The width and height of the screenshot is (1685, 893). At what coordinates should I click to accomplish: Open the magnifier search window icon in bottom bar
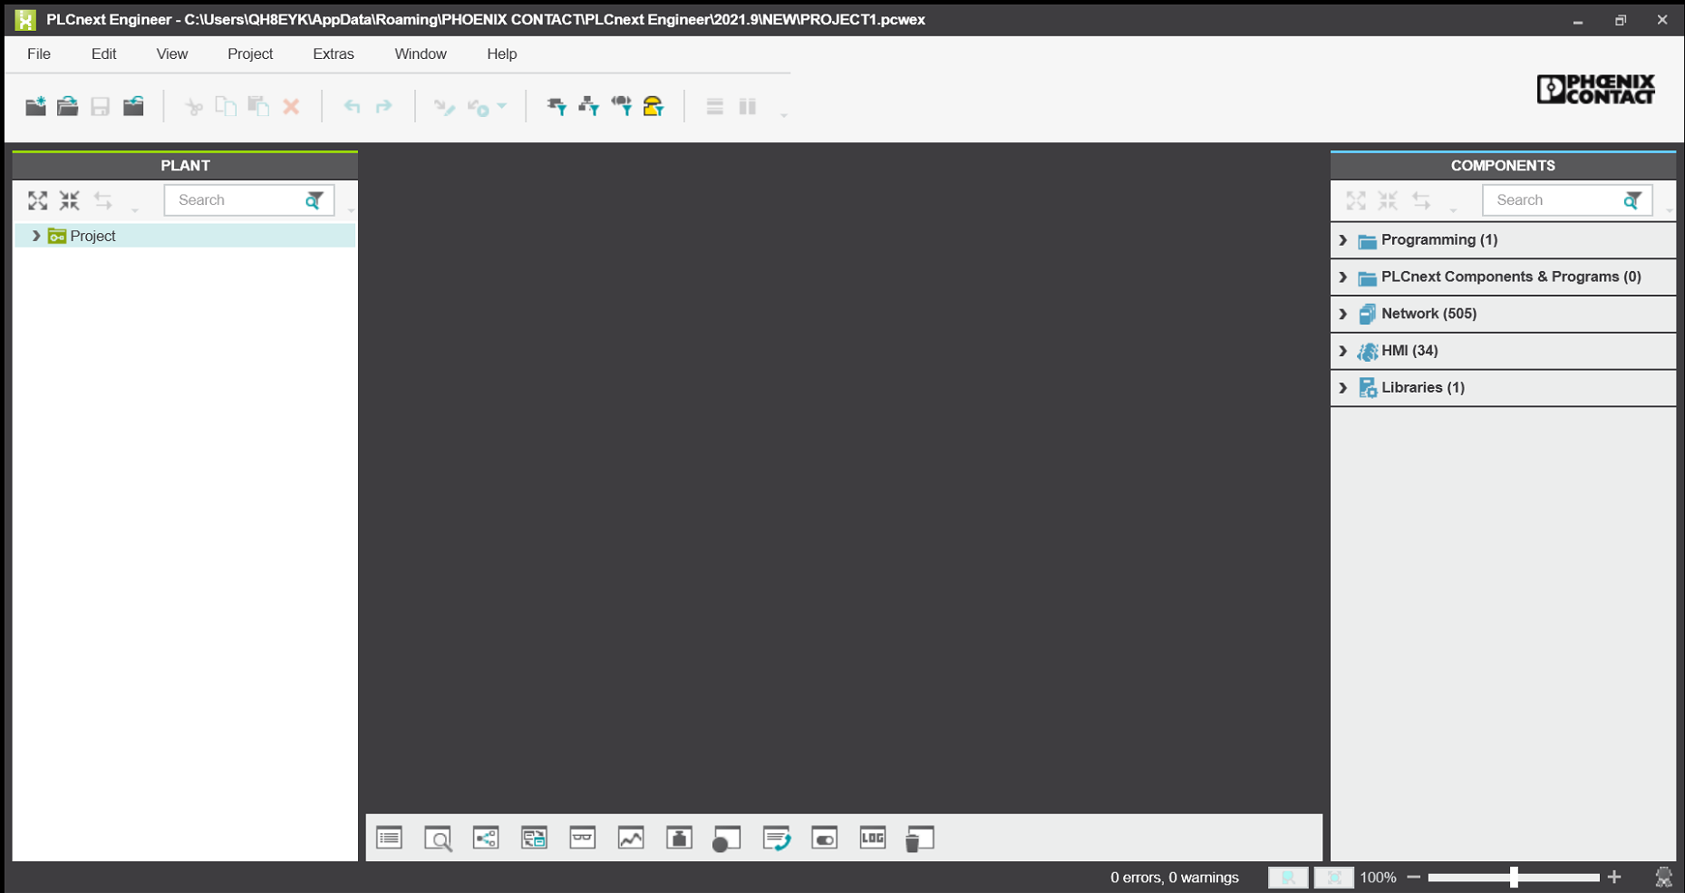(x=438, y=839)
